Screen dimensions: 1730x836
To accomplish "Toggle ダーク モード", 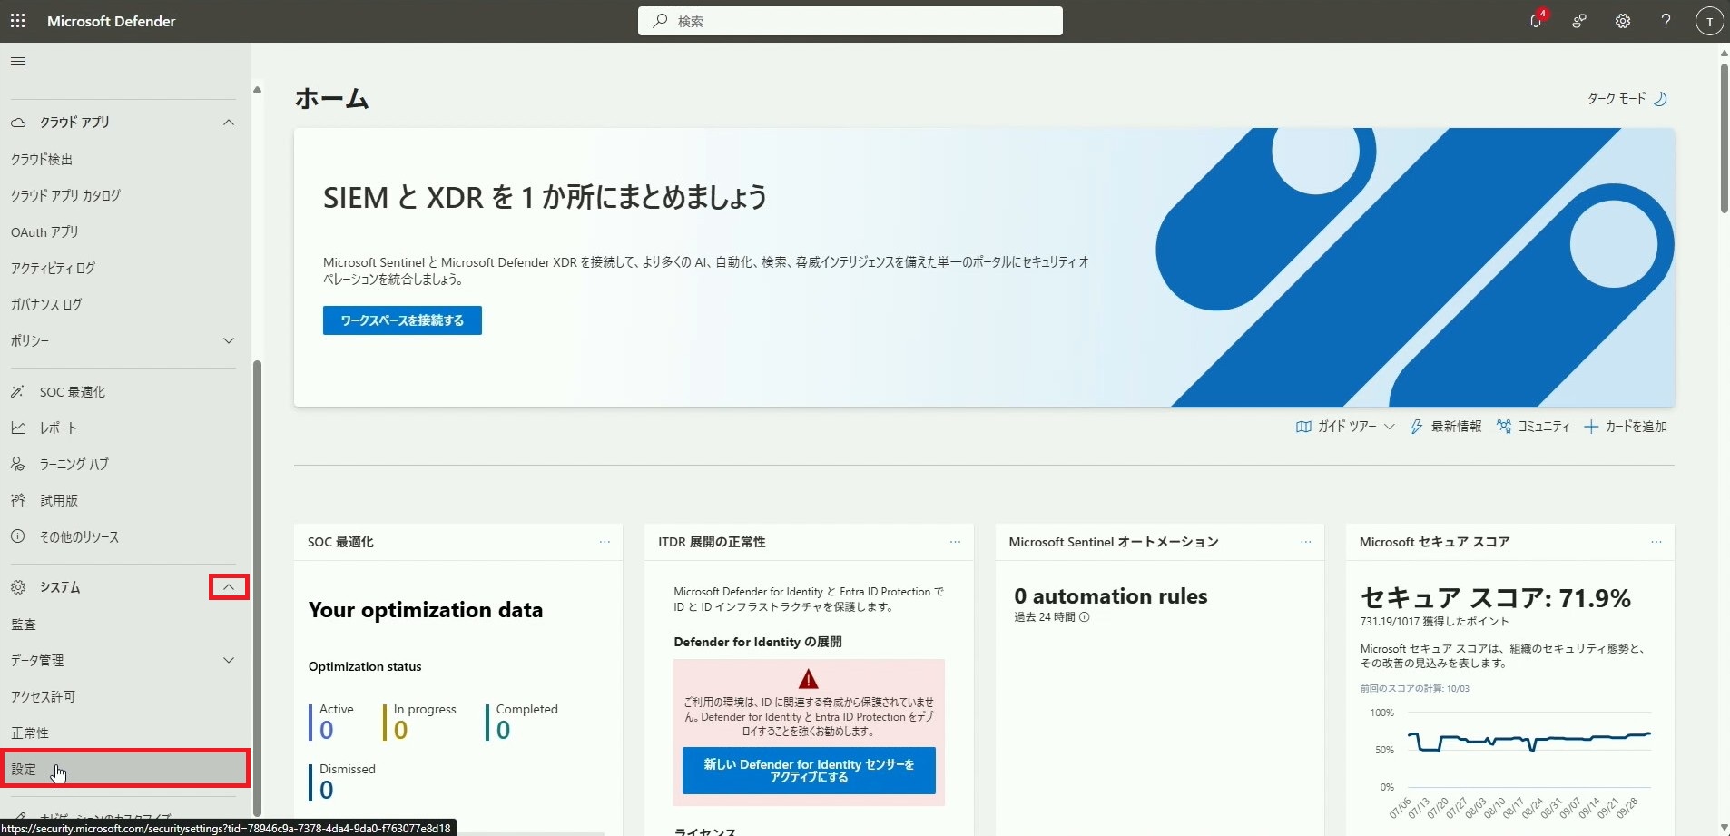I will coord(1627,99).
